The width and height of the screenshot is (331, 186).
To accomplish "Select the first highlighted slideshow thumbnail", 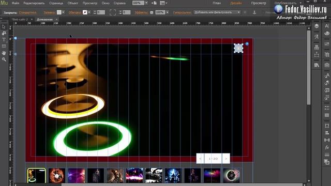I will point(37,176).
